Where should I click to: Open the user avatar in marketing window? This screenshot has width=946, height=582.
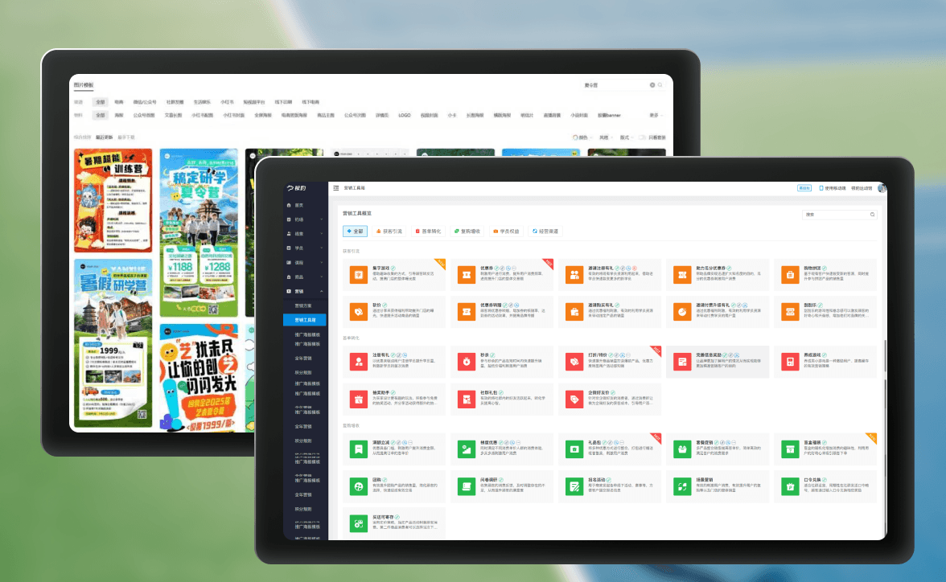pyautogui.click(x=882, y=188)
